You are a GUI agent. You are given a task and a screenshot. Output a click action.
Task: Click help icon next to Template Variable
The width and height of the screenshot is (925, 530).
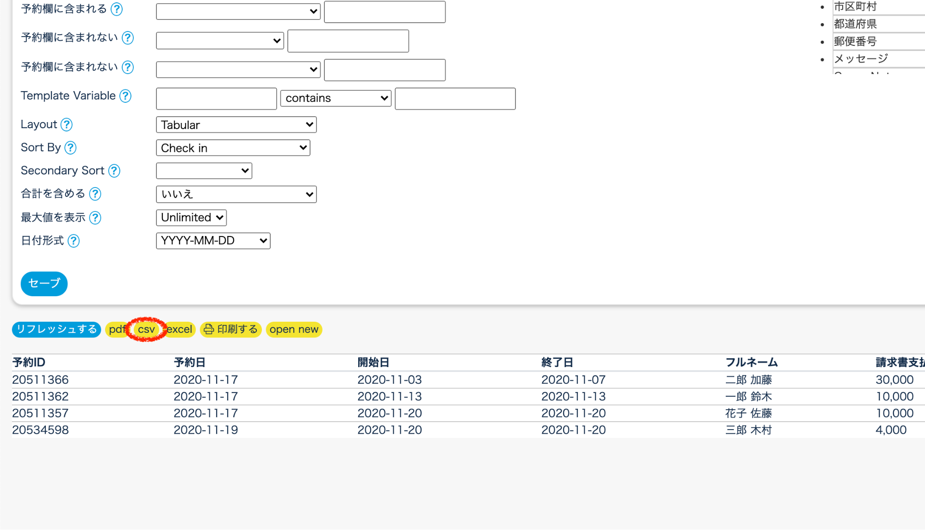pyautogui.click(x=125, y=96)
